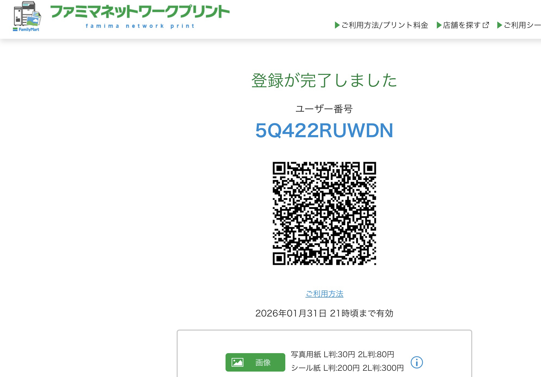The image size is (541, 377).
Task: Click the user number 5Q422RUWDN
Action: click(324, 130)
